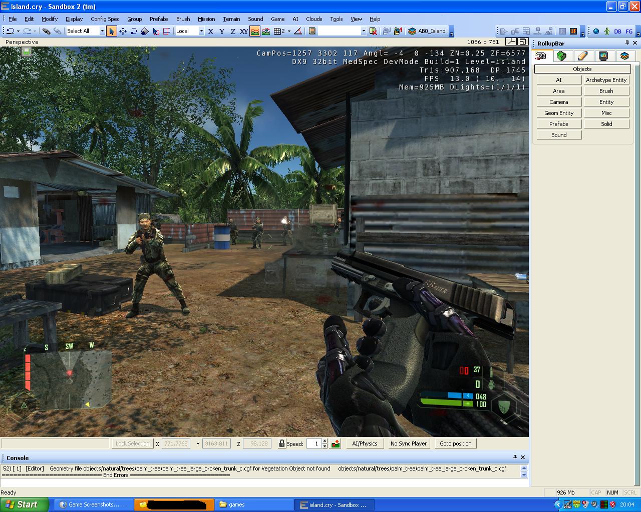Click the No Sync Player button
This screenshot has height=512, width=641.
(x=409, y=443)
